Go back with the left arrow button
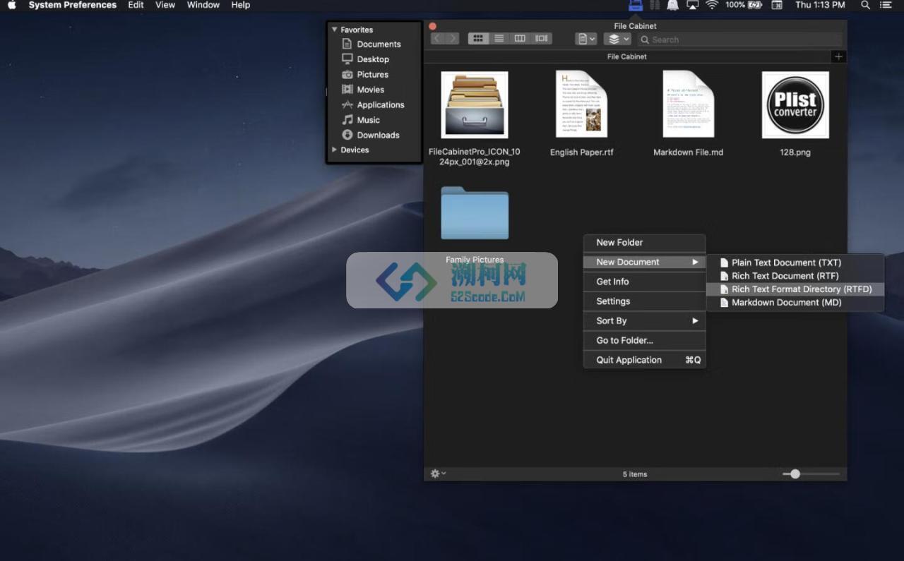The height and width of the screenshot is (561, 904). (436, 38)
